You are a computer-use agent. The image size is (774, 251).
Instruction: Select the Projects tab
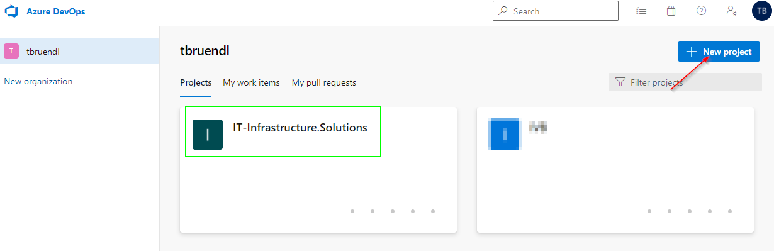coord(196,82)
